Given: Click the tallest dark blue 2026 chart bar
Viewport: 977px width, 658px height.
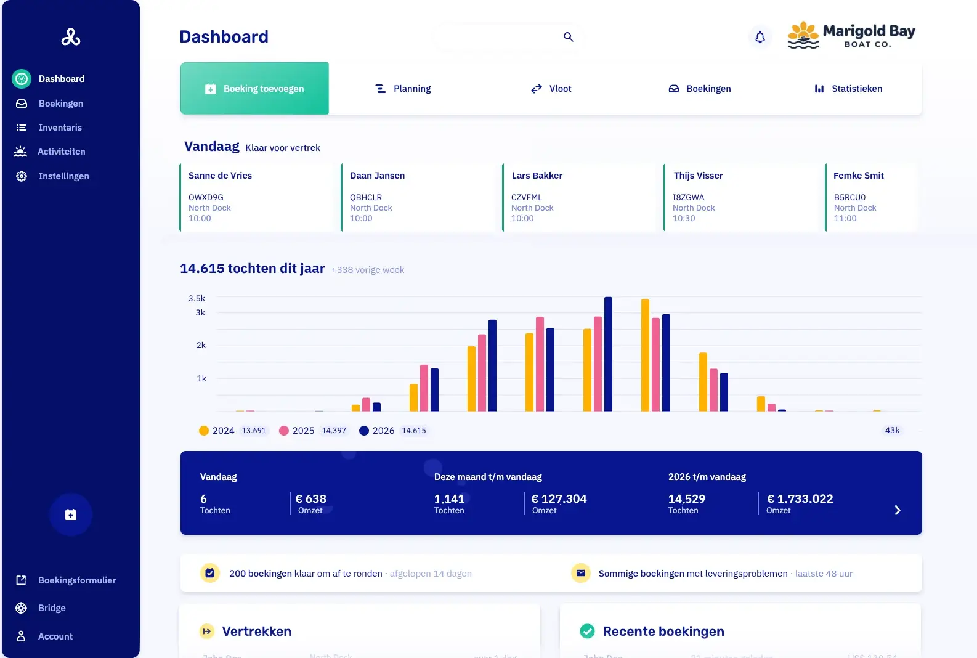Looking at the screenshot, I should coord(608,354).
